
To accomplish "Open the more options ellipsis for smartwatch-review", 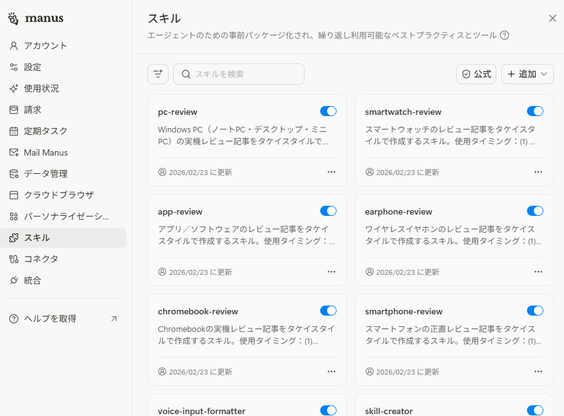I will [x=538, y=172].
